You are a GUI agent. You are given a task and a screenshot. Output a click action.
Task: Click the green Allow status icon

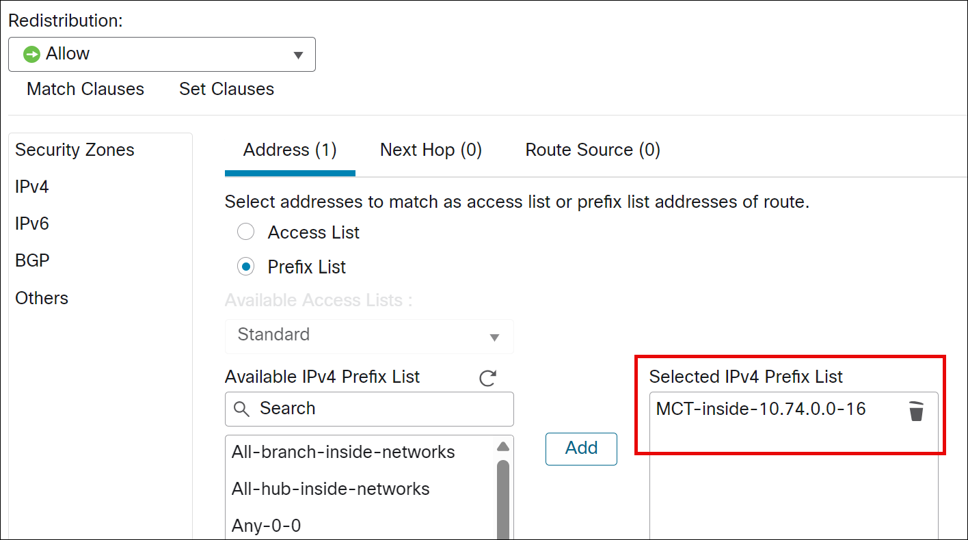tap(31, 53)
